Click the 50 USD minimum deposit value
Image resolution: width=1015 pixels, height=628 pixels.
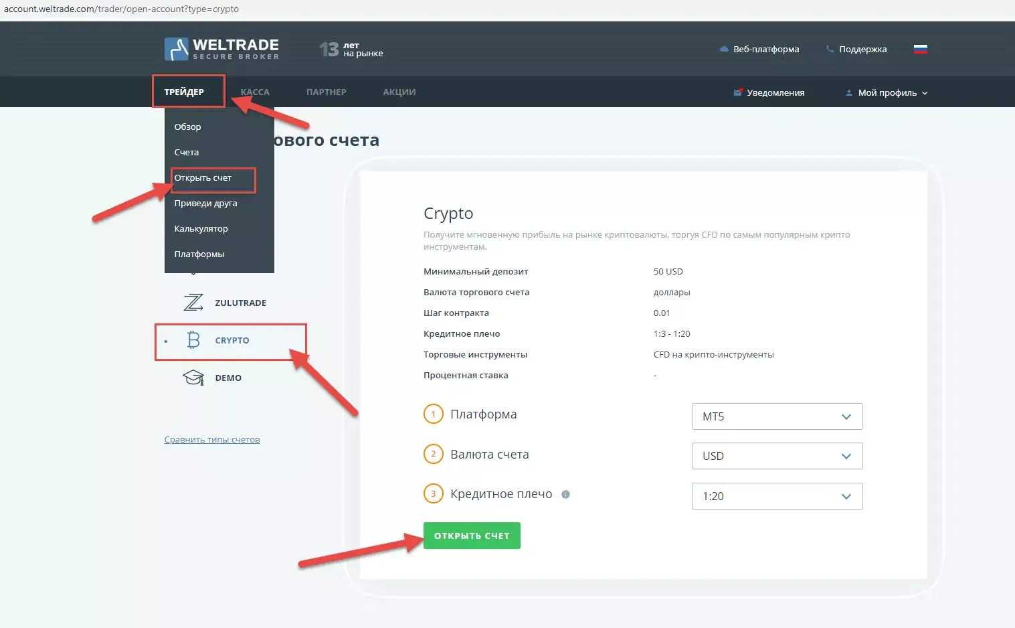tap(668, 271)
